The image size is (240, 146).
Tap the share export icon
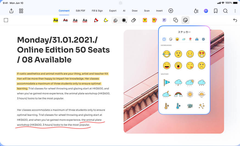pos(11,11)
